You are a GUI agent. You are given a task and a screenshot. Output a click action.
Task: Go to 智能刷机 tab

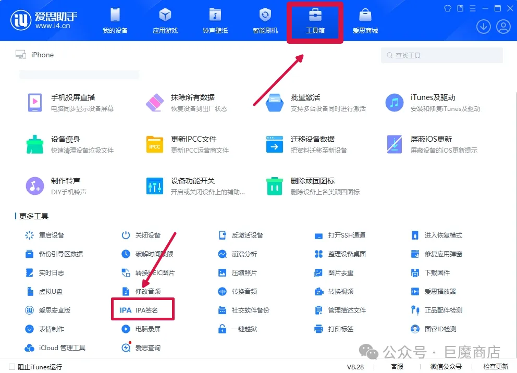click(x=265, y=21)
